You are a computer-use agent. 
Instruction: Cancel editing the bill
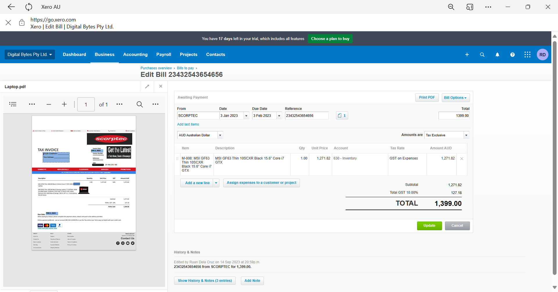point(457,226)
